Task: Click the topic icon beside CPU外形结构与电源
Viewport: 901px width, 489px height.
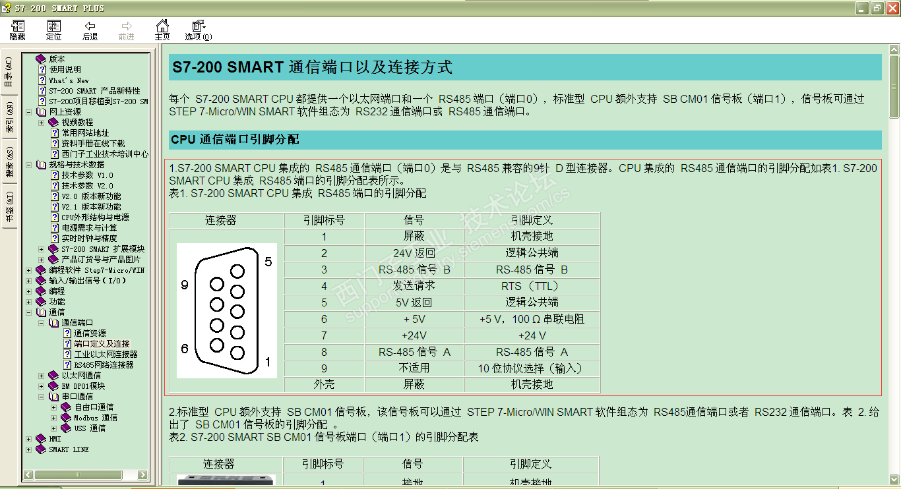Action: [x=55, y=217]
